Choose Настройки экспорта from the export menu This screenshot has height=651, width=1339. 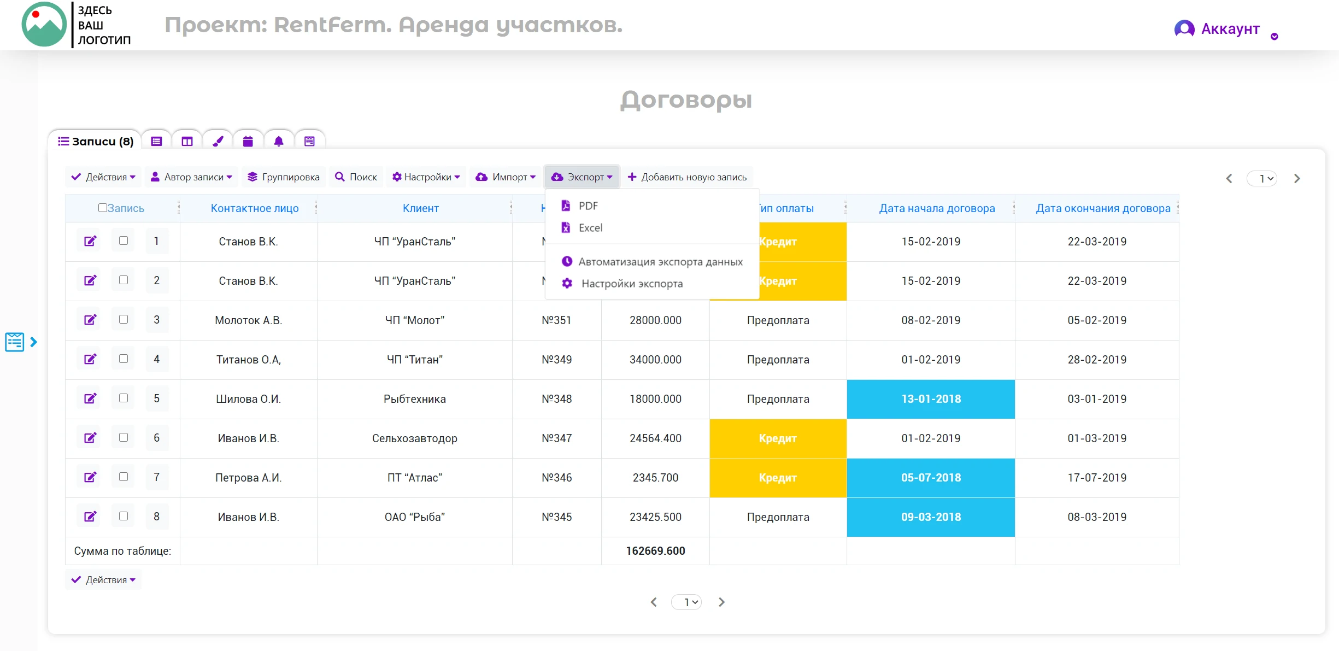click(x=632, y=283)
